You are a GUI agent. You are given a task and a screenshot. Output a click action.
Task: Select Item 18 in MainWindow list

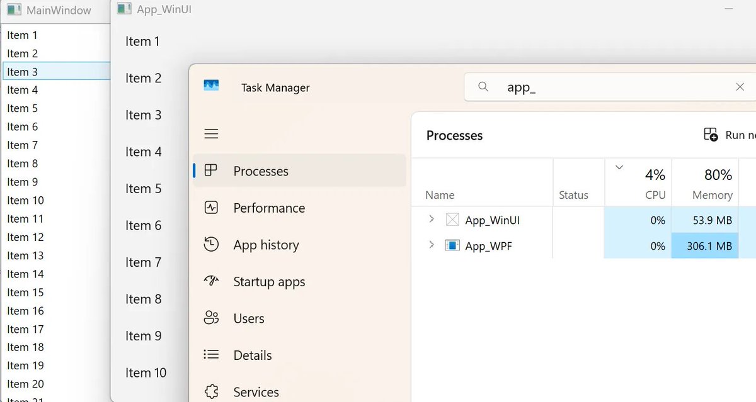[55, 347]
